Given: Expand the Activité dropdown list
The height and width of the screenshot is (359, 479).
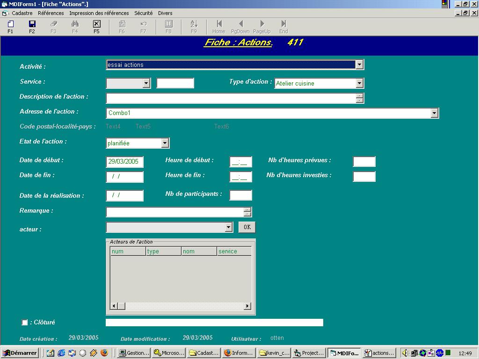Looking at the screenshot, I should point(359,65).
